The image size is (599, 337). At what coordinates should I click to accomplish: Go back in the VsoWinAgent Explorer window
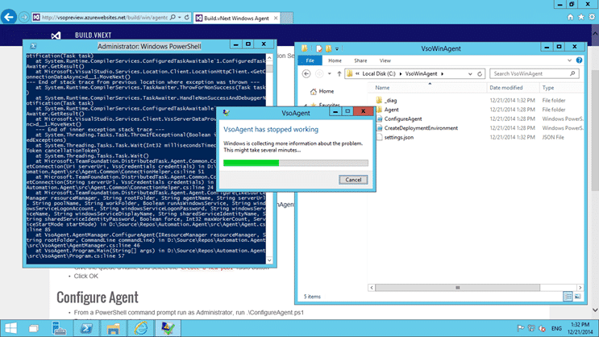click(306, 73)
